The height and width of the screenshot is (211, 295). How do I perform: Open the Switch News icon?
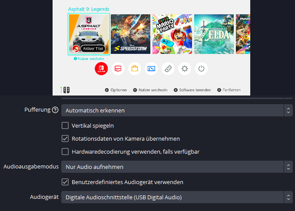point(118,69)
